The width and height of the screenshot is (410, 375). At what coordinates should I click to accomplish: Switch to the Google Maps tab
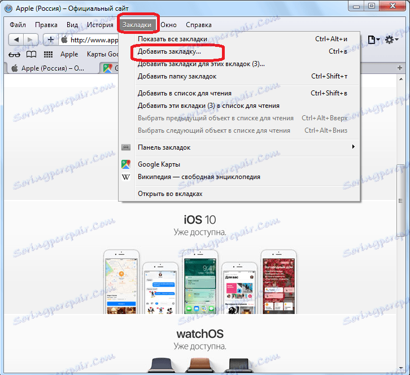click(x=110, y=68)
